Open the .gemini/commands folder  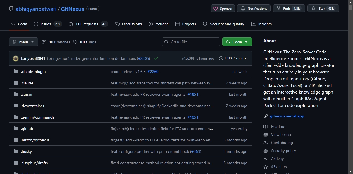coord(37,117)
